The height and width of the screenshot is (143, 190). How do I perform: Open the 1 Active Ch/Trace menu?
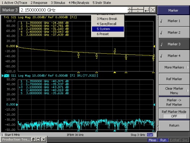14,3
